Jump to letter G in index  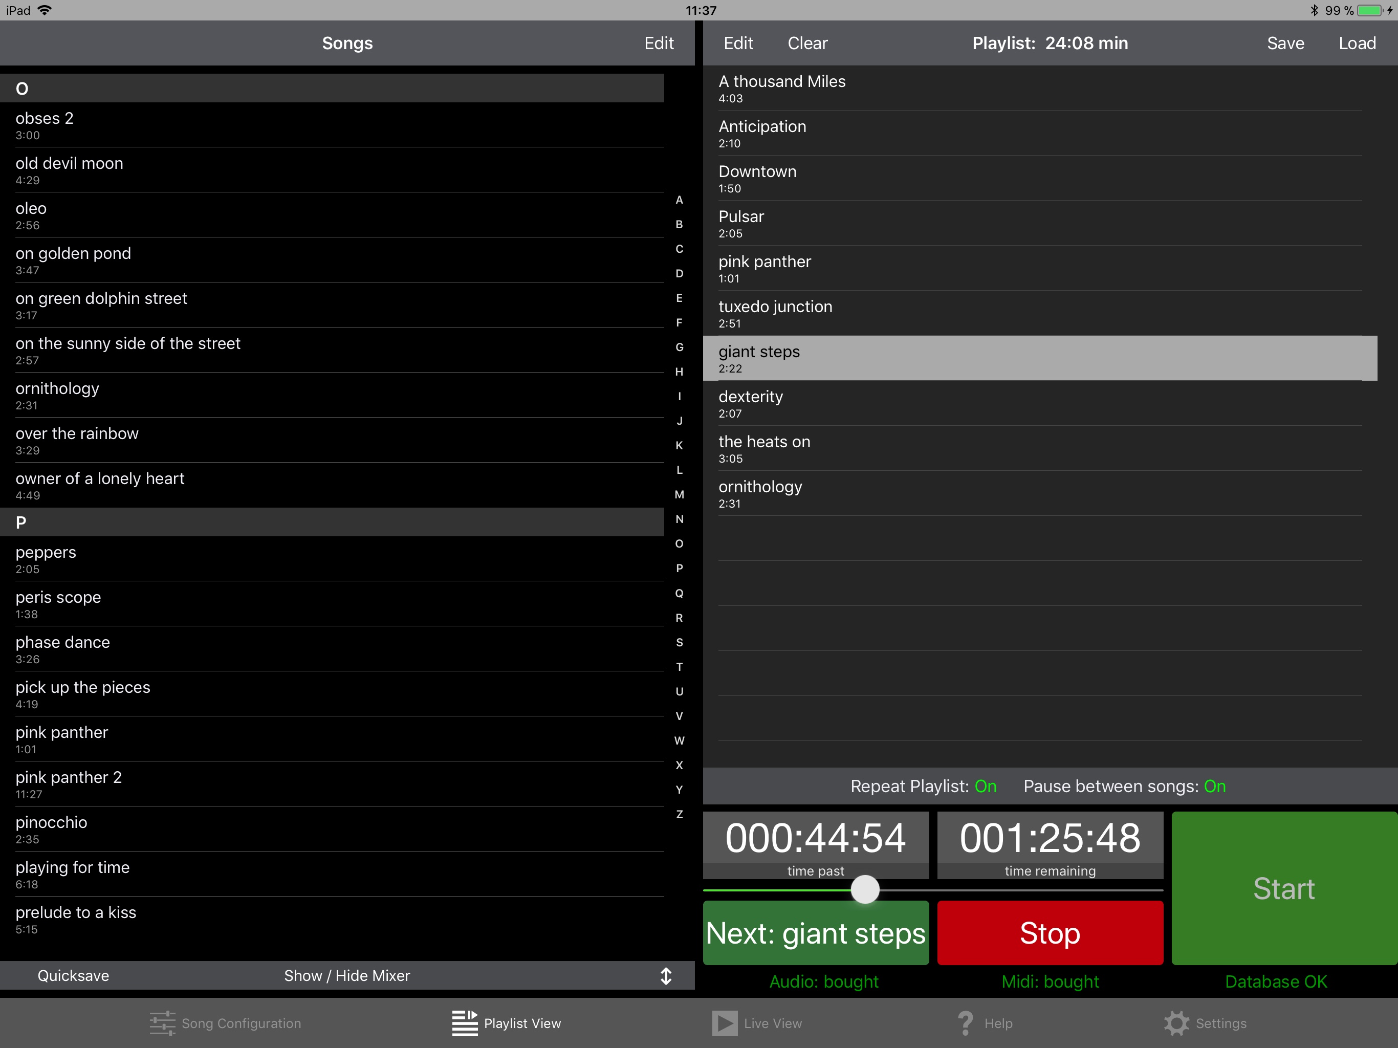680,347
